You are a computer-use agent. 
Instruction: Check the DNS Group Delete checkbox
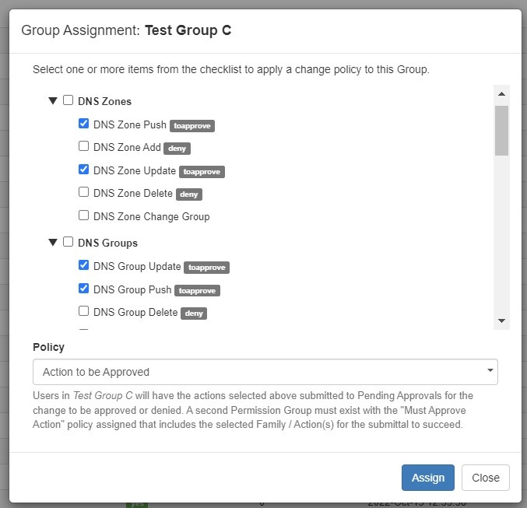pyautogui.click(x=83, y=311)
